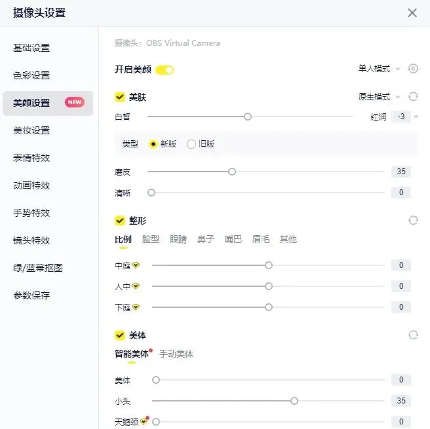
Task: Collapse the 白皙 type options with chevron
Action: (x=416, y=117)
